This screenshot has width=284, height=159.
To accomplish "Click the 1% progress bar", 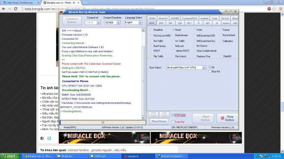I will tap(103, 122).
